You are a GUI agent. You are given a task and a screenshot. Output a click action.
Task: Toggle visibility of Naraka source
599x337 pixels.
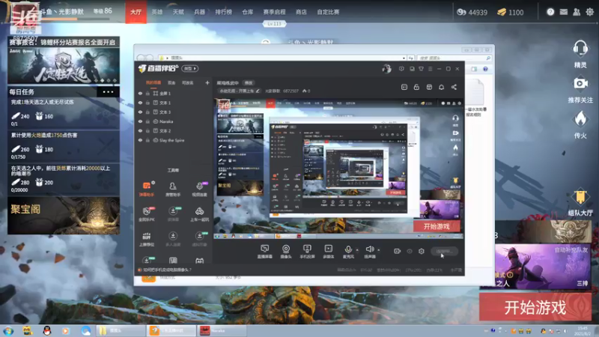coord(140,121)
